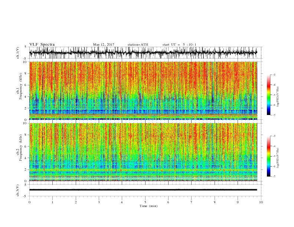The width and height of the screenshot is (294, 227).
Task: Click the ch.1 voltage waveform trace
Action: point(143,53)
